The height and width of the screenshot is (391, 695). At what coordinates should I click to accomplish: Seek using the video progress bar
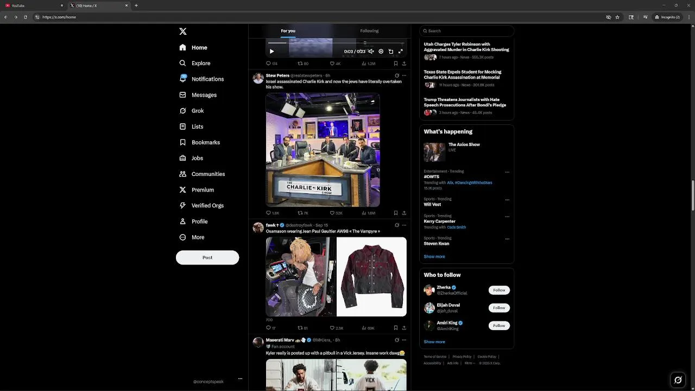[x=336, y=42]
